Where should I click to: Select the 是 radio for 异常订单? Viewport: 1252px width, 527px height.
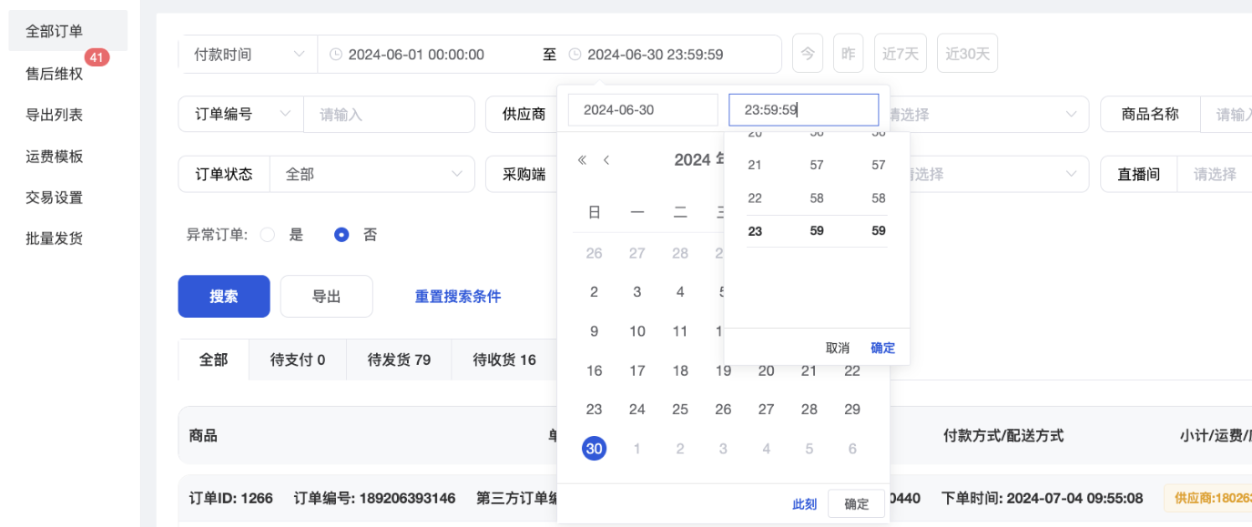coord(268,235)
